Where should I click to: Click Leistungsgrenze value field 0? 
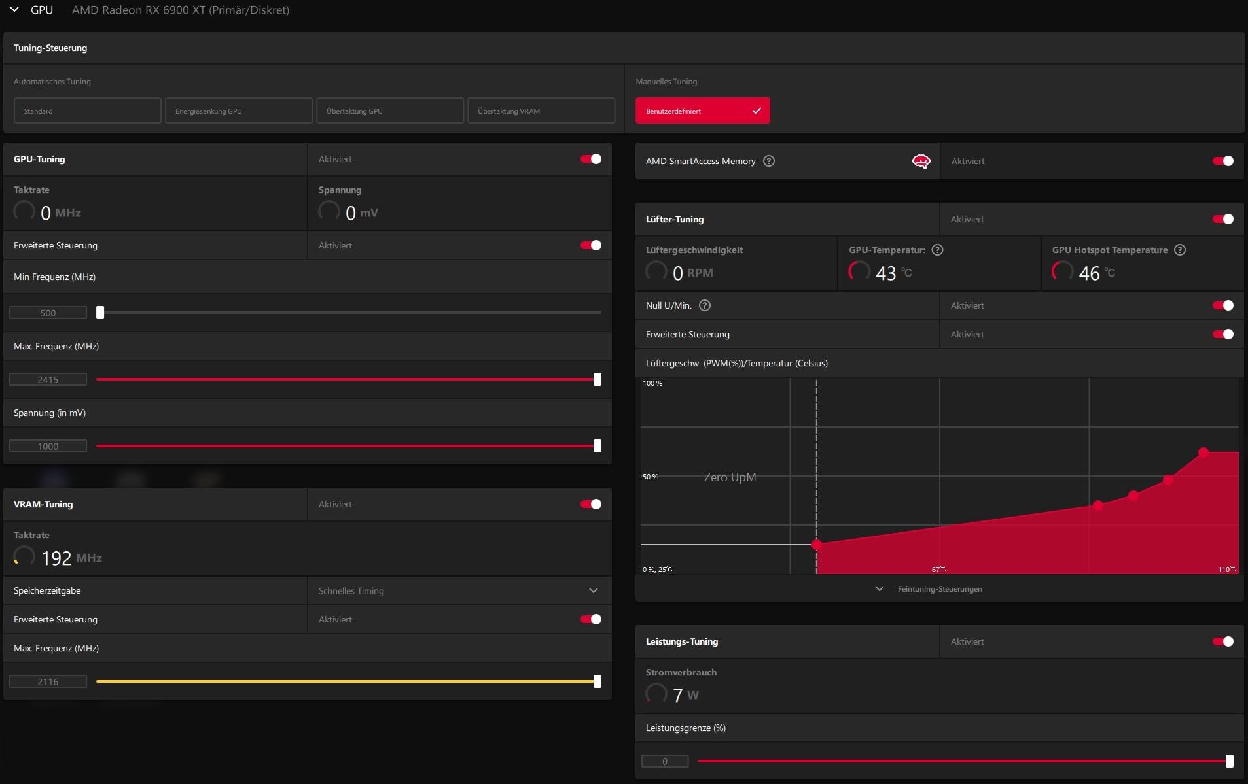click(665, 762)
